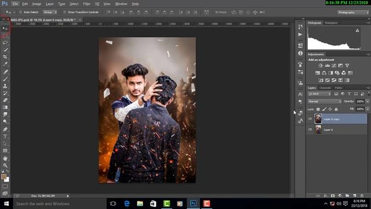
Task: Select the Spot Healing Brush tool
Action: [x=5, y=71]
